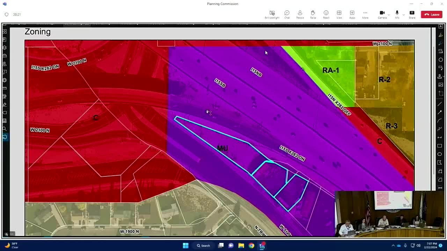Click Exit spotlight icon

pyautogui.click(x=272, y=14)
